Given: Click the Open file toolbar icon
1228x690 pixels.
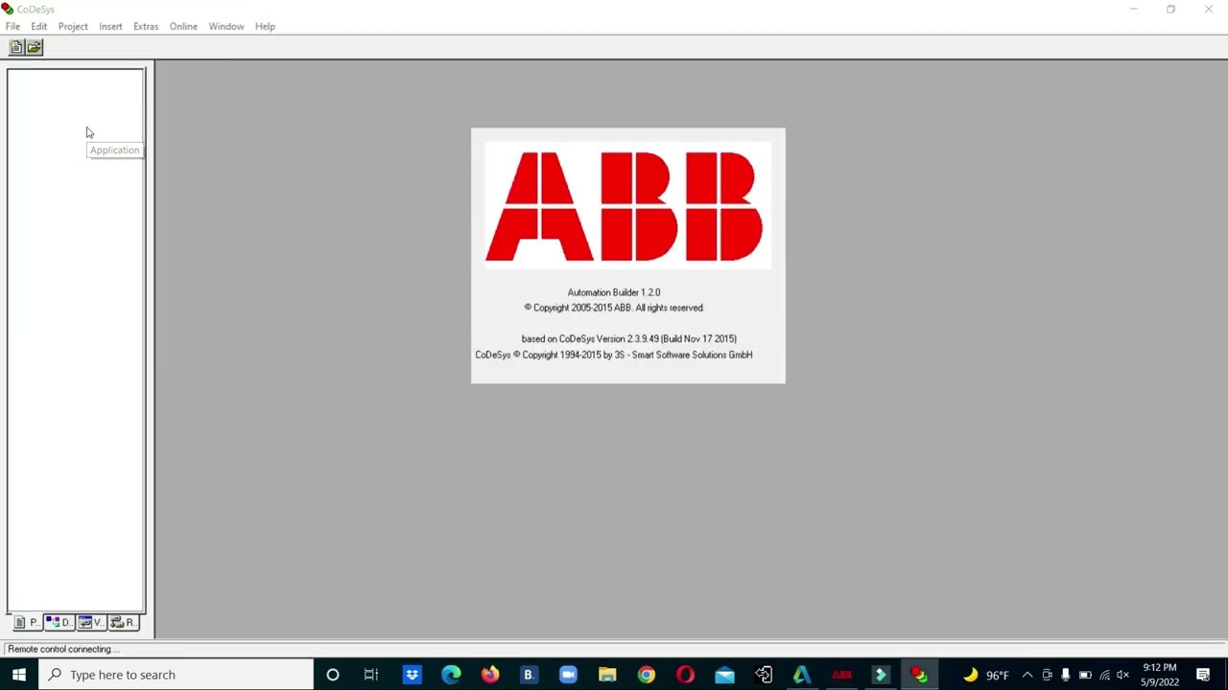Looking at the screenshot, I should pos(35,47).
